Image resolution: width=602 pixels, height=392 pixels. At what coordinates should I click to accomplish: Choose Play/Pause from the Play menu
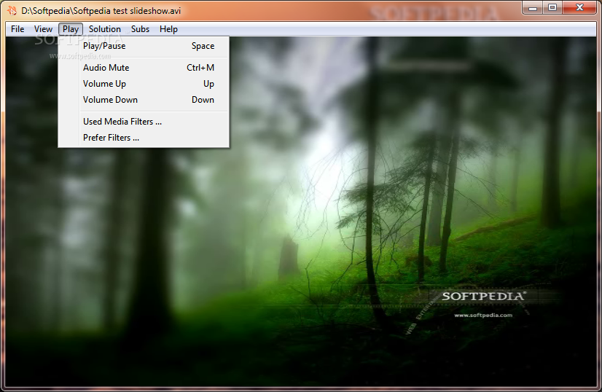coord(144,46)
